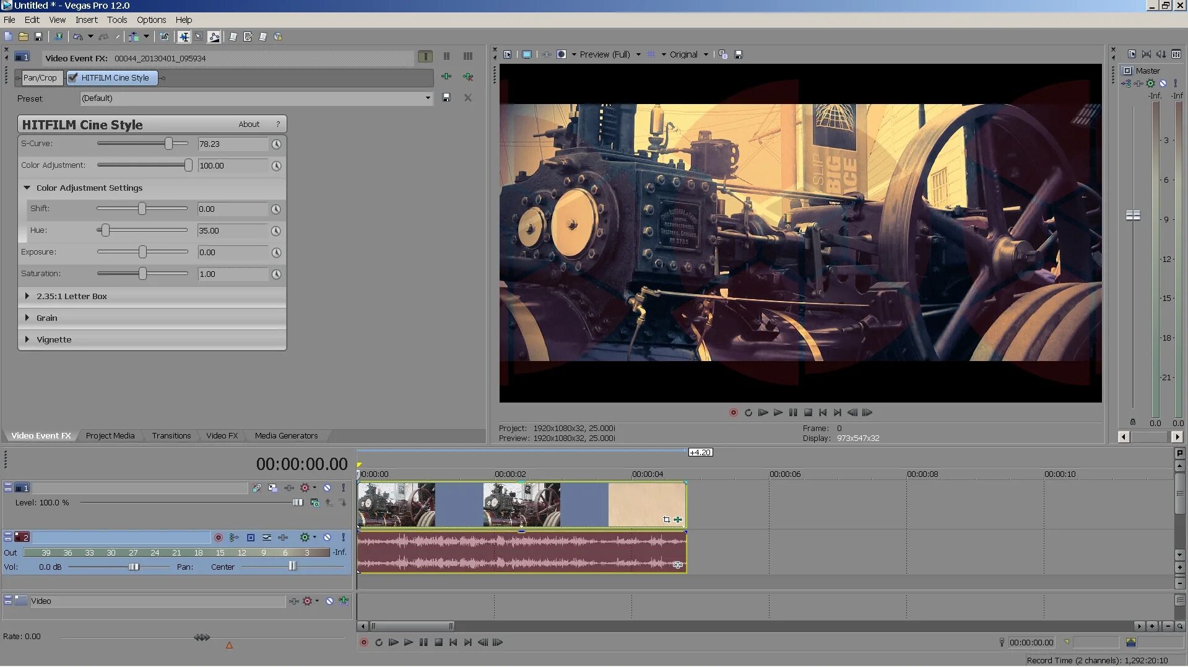Click the Open folder icon in the toolbar
The height and width of the screenshot is (667, 1188).
coord(23,37)
